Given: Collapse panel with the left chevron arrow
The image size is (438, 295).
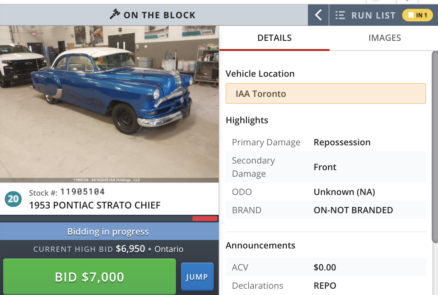Looking at the screenshot, I should pyautogui.click(x=318, y=15).
